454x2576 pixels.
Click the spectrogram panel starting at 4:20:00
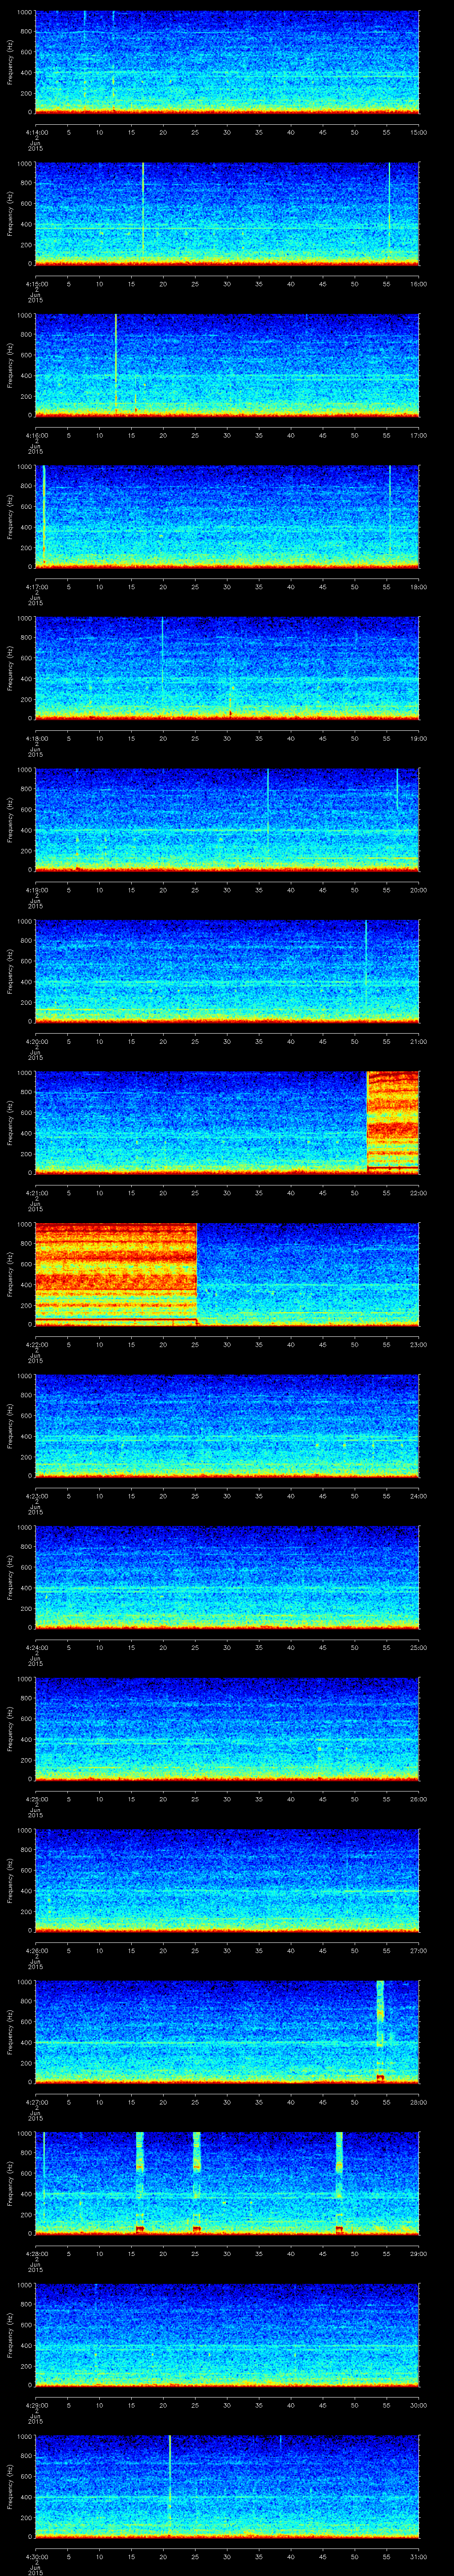227,972
